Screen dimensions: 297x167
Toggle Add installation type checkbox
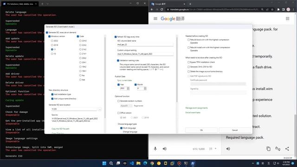[x=52, y=94]
